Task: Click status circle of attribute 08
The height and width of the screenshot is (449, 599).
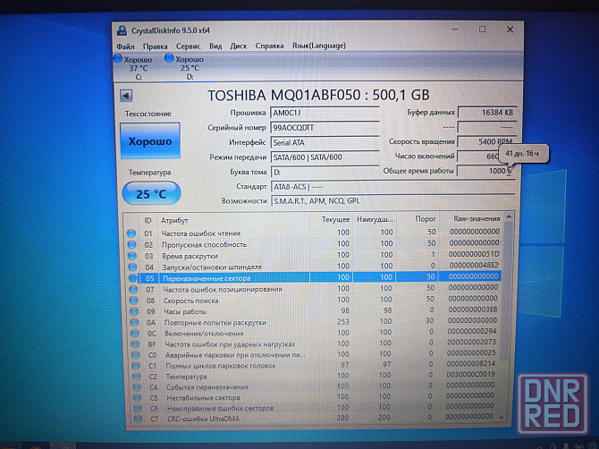Action: (x=134, y=301)
